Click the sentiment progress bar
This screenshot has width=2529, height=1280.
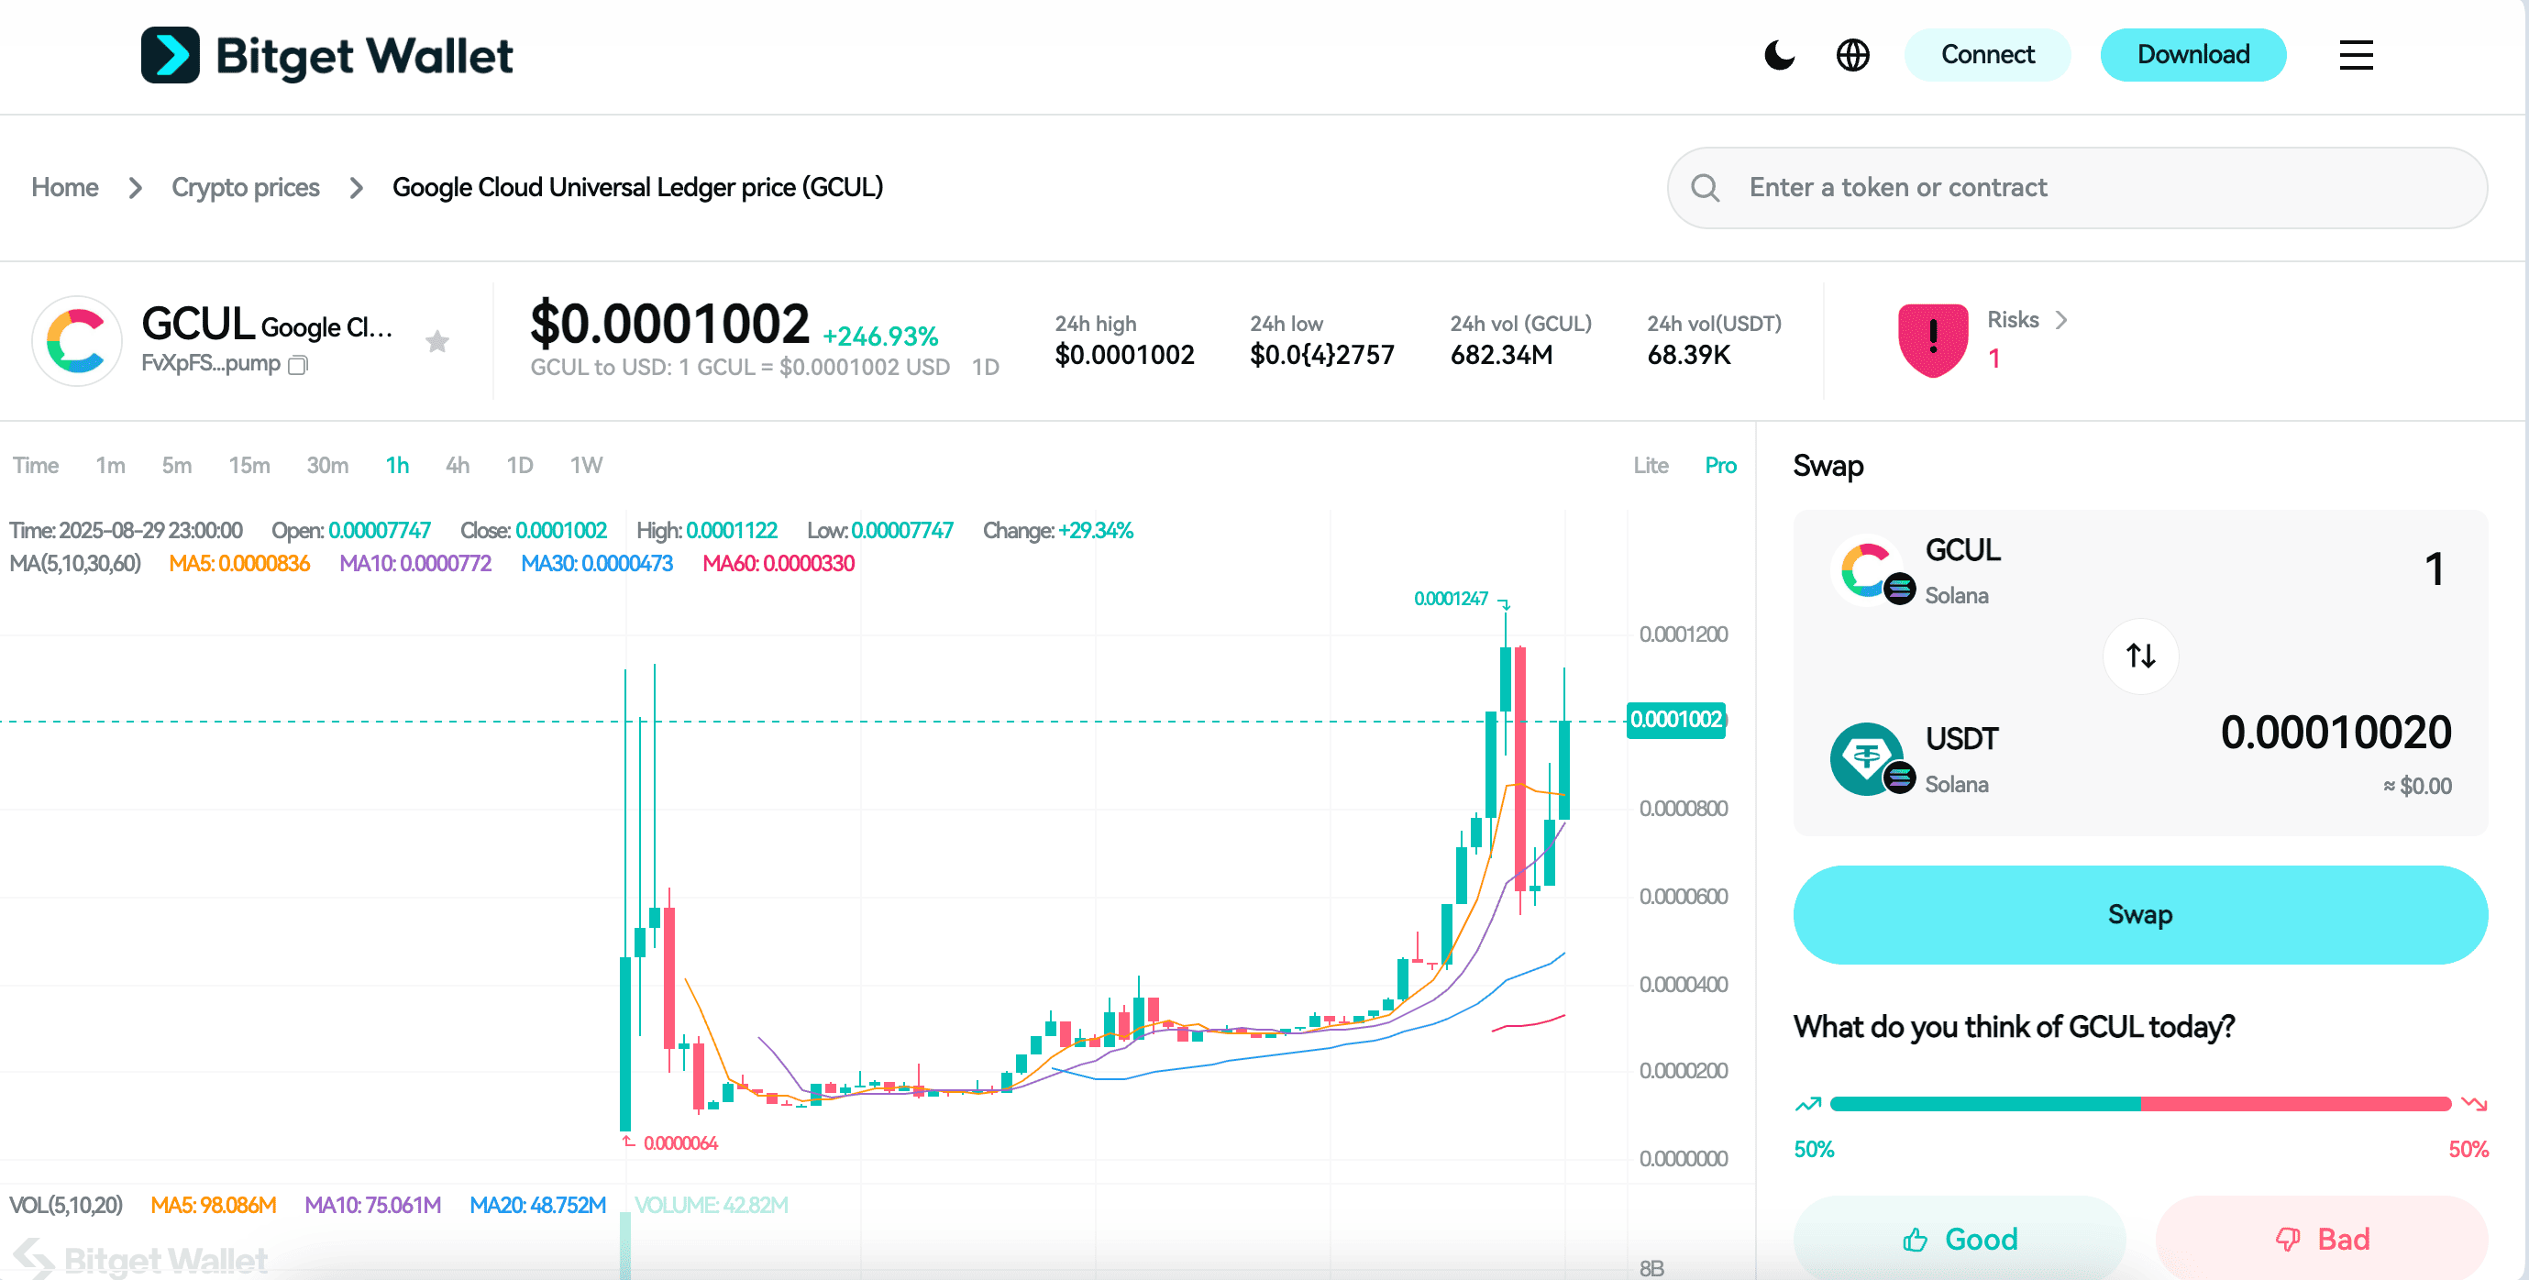(2140, 1104)
